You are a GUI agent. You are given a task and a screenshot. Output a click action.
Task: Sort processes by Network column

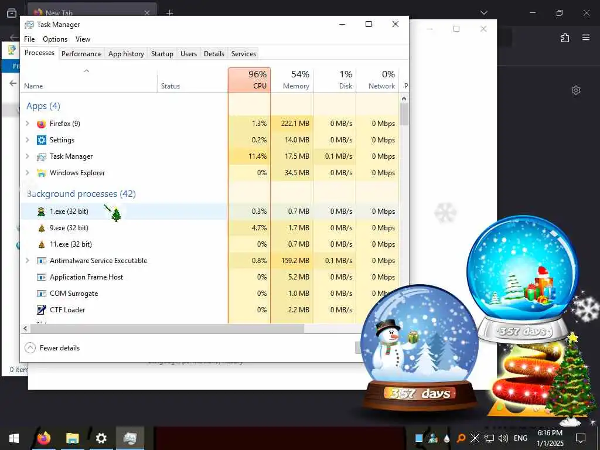point(377,80)
